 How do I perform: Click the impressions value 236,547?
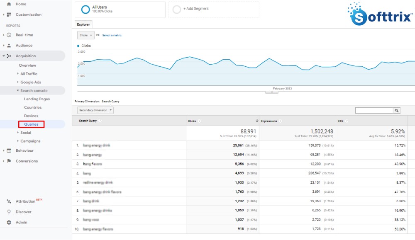315,173
